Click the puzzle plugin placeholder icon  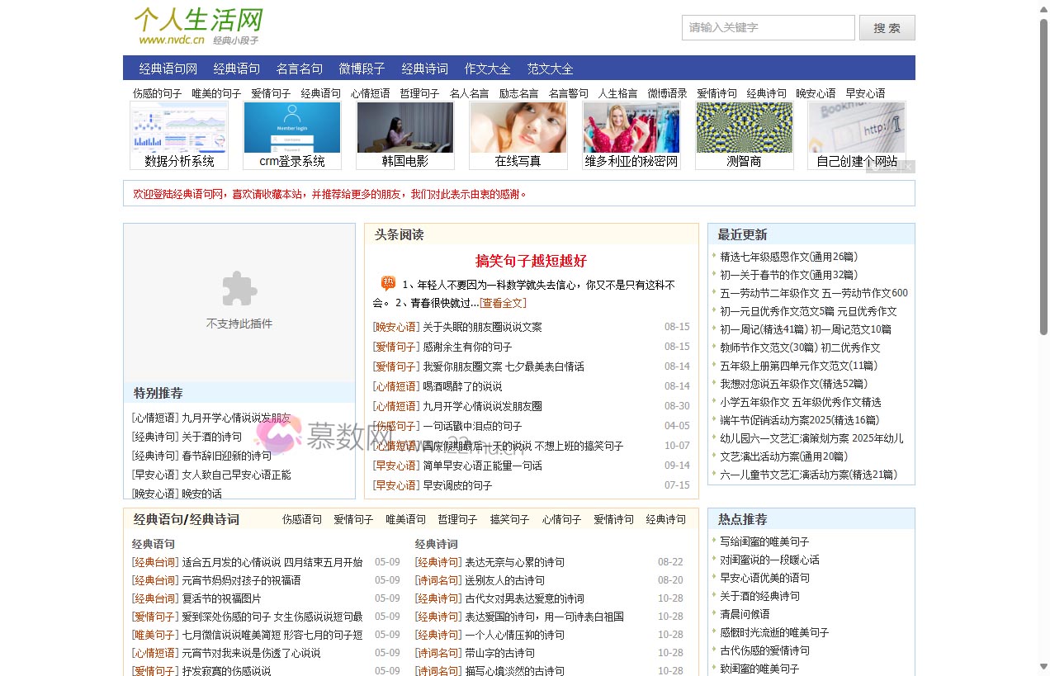239,289
